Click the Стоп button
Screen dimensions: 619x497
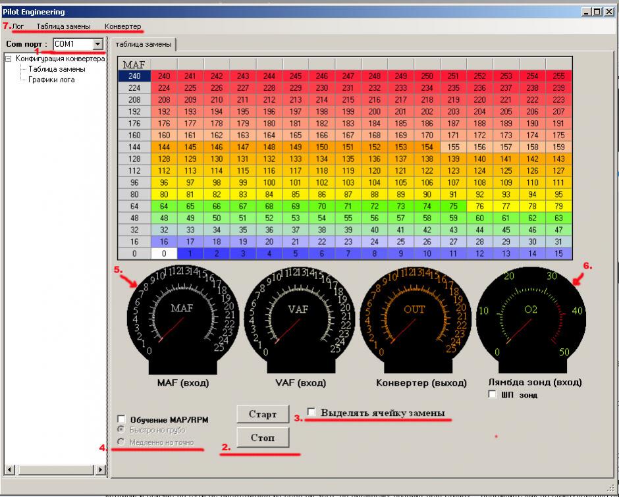263,438
